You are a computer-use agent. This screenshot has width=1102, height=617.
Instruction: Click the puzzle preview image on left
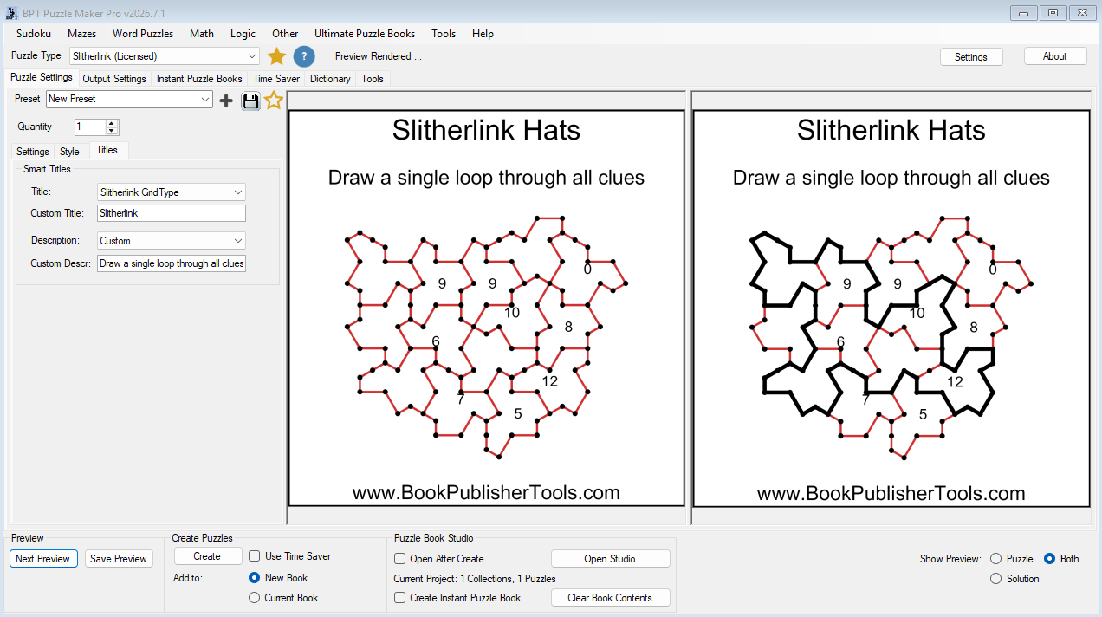point(486,308)
